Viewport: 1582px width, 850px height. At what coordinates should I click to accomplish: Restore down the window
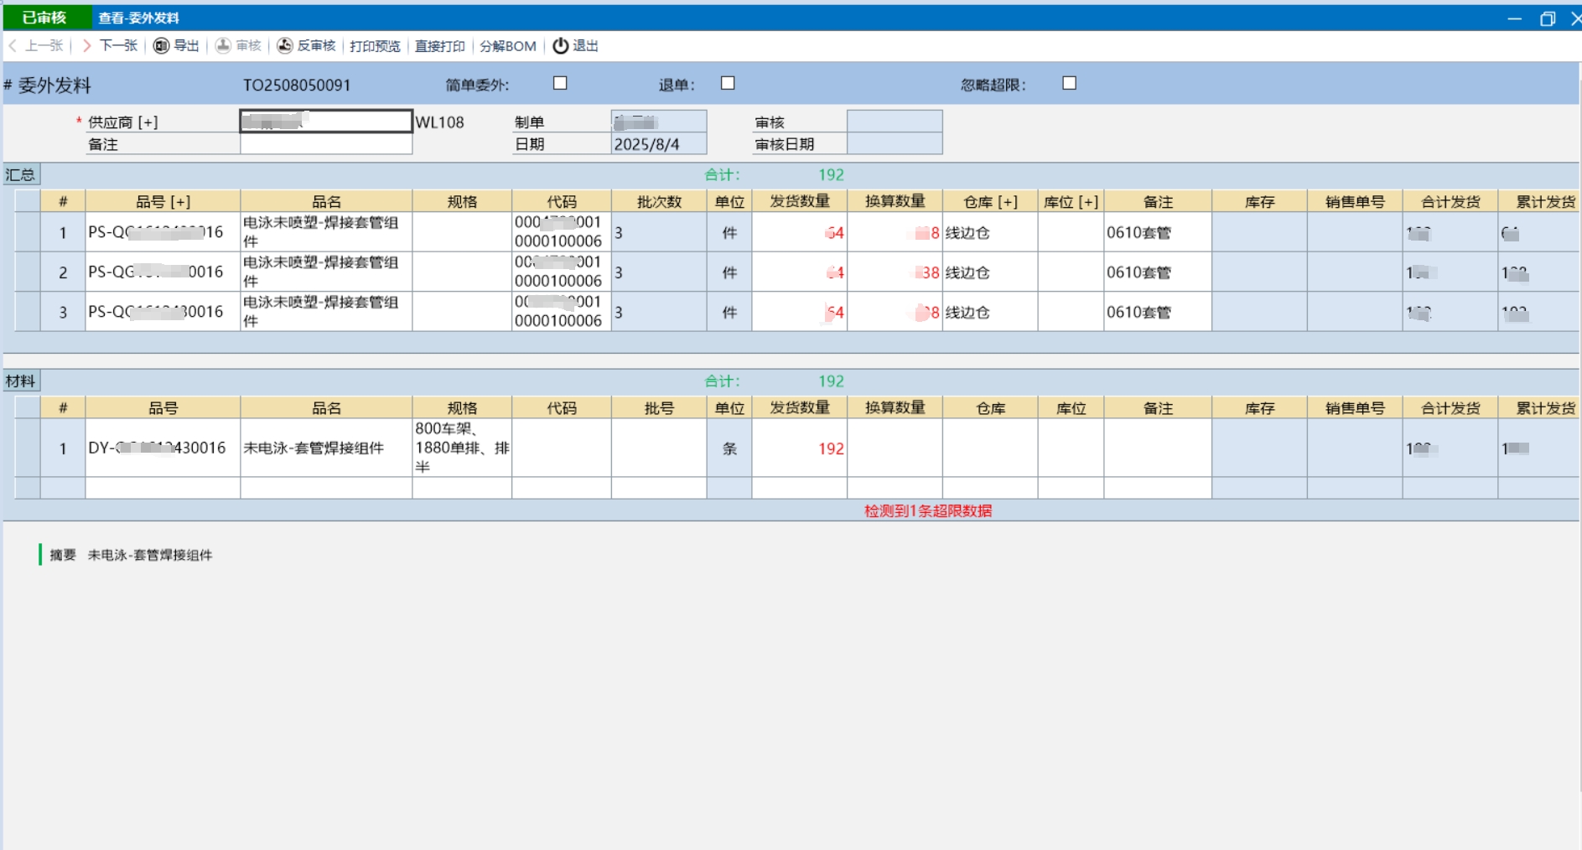pyautogui.click(x=1548, y=18)
